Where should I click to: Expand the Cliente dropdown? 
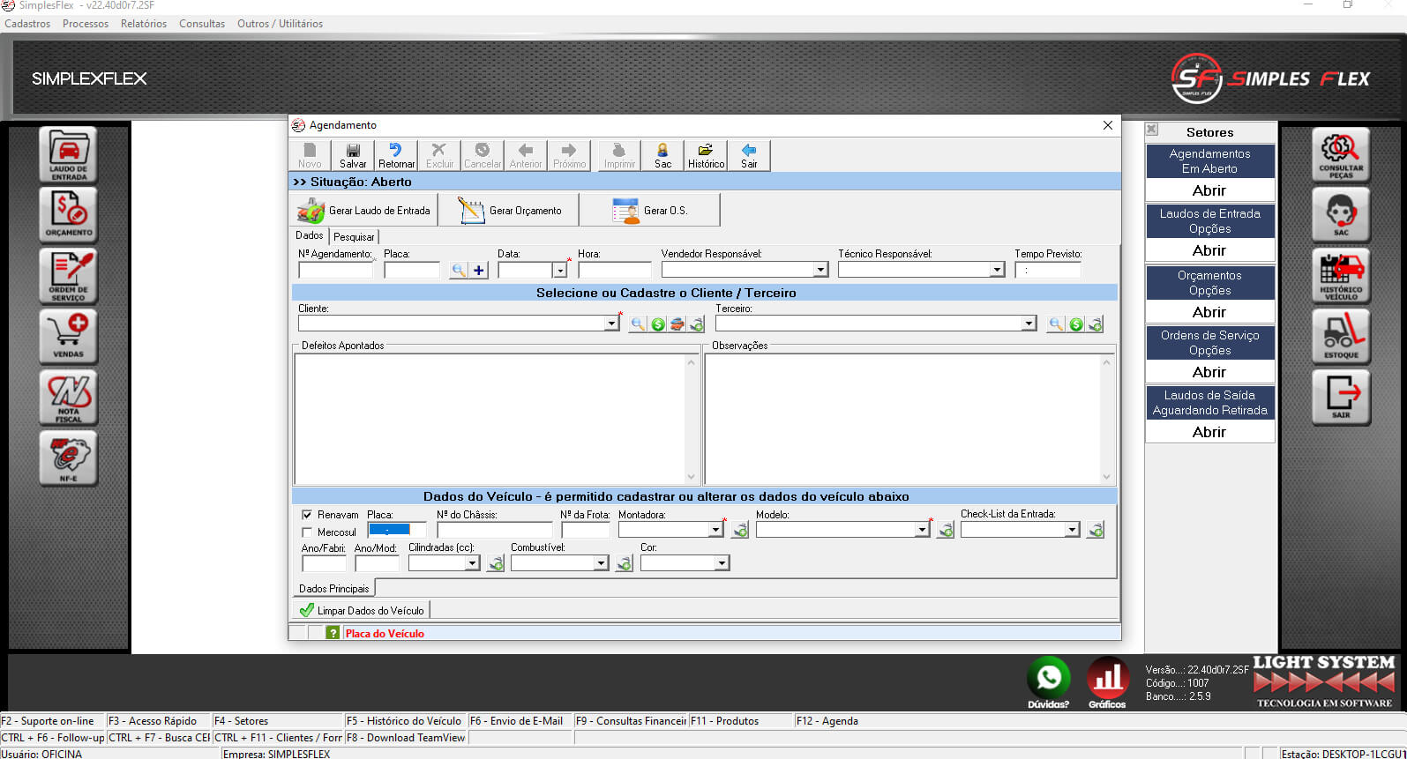click(x=611, y=324)
